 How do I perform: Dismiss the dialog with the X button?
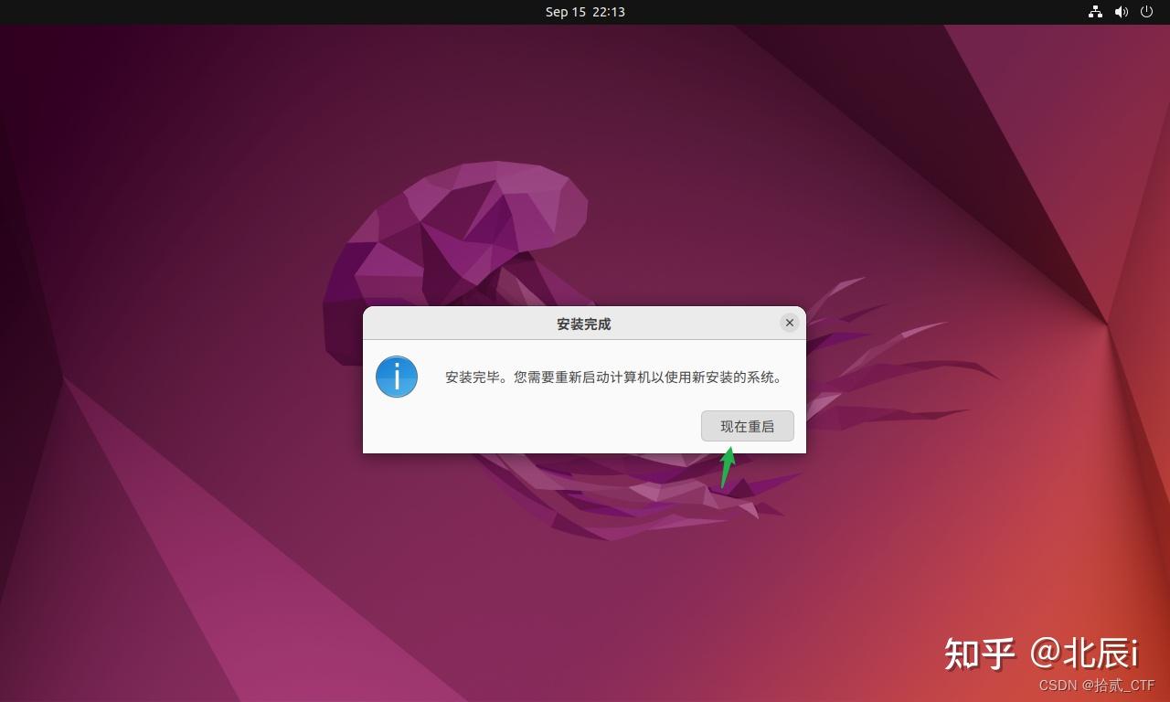[x=789, y=322]
